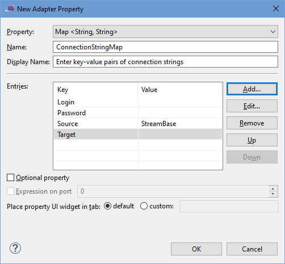Click the disabled Down button
Screen dimensions: 285x264
(x=252, y=157)
